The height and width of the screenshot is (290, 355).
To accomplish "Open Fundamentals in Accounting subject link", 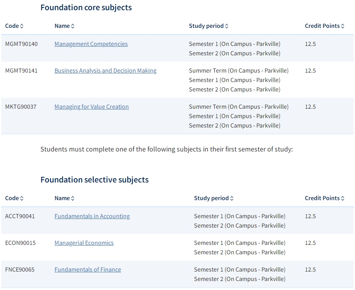I will pyautogui.click(x=92, y=216).
